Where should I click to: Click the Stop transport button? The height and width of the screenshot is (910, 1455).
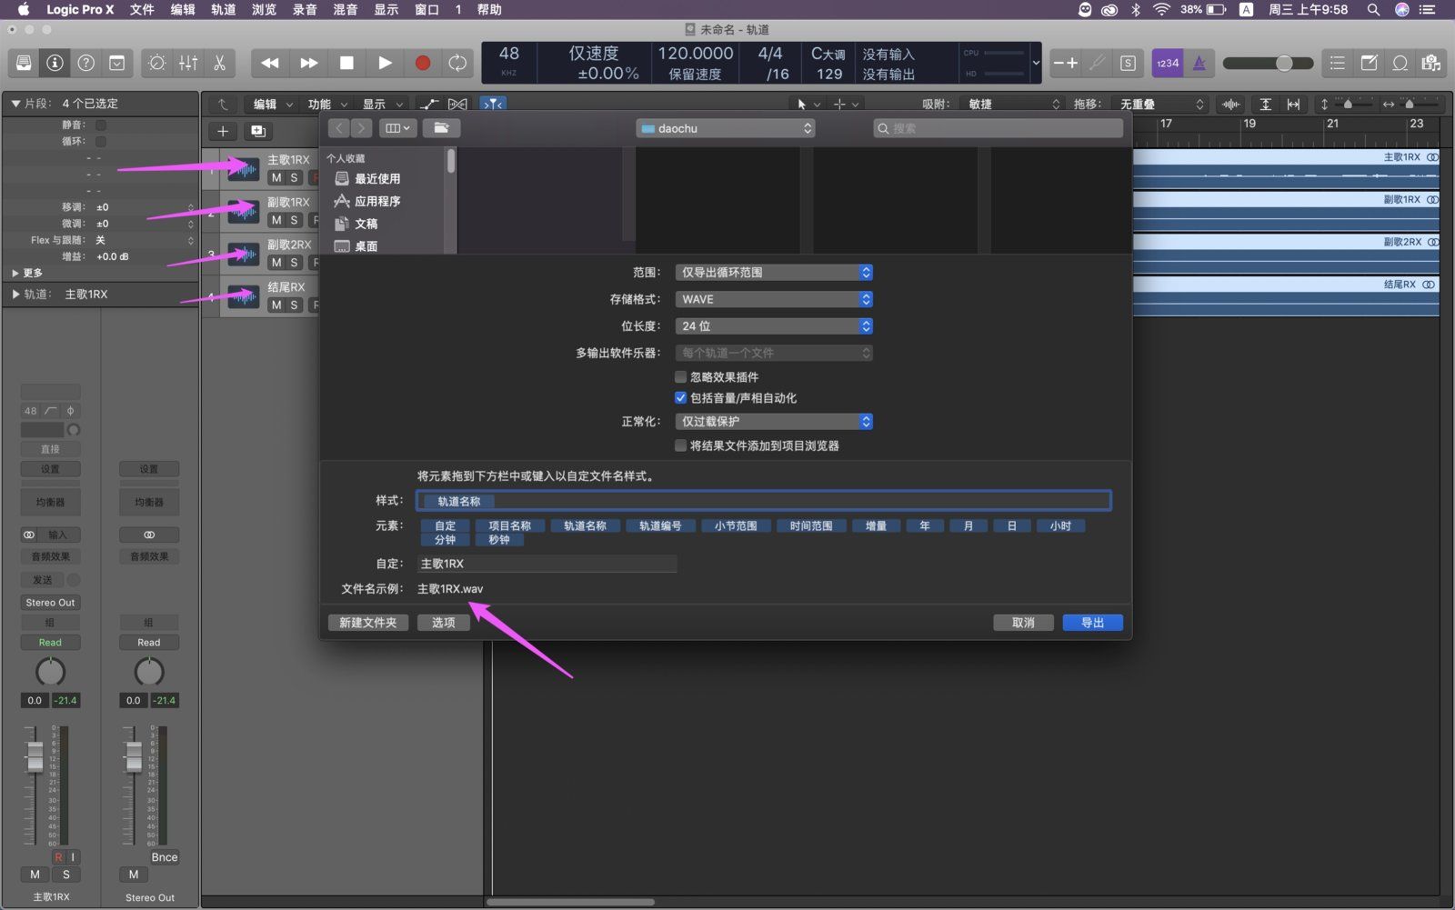pyautogui.click(x=346, y=63)
